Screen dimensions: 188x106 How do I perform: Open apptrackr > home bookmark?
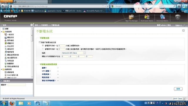coord(53,11)
